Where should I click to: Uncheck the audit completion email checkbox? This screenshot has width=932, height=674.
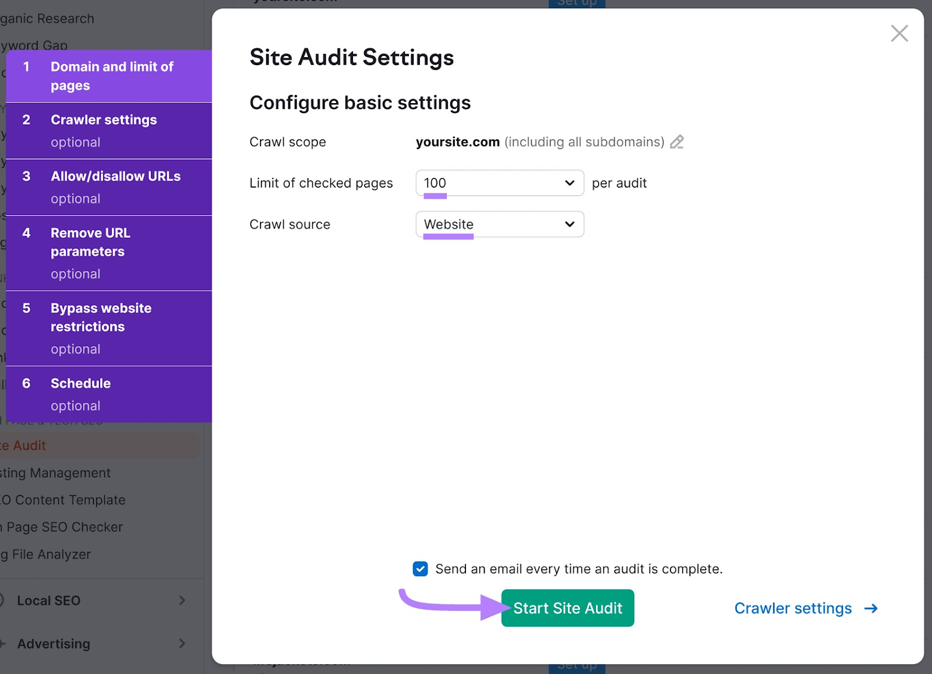[420, 569]
